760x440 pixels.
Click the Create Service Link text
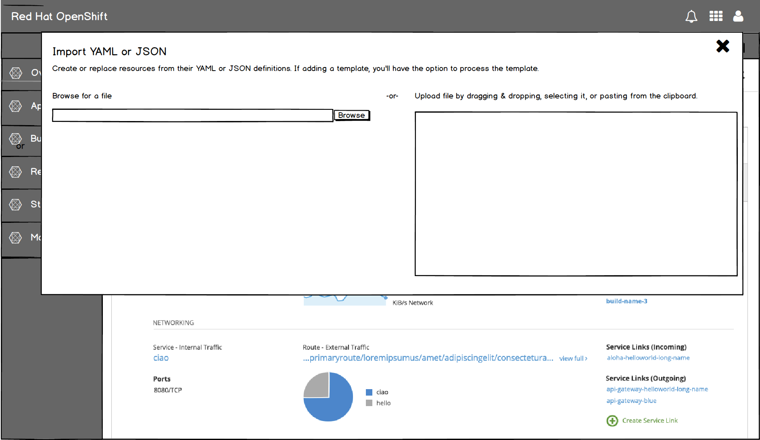coord(650,421)
